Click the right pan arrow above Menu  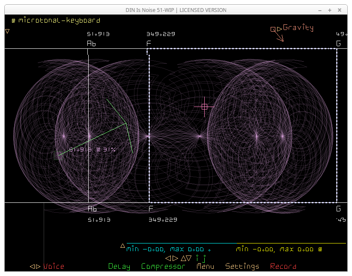coord(175,258)
